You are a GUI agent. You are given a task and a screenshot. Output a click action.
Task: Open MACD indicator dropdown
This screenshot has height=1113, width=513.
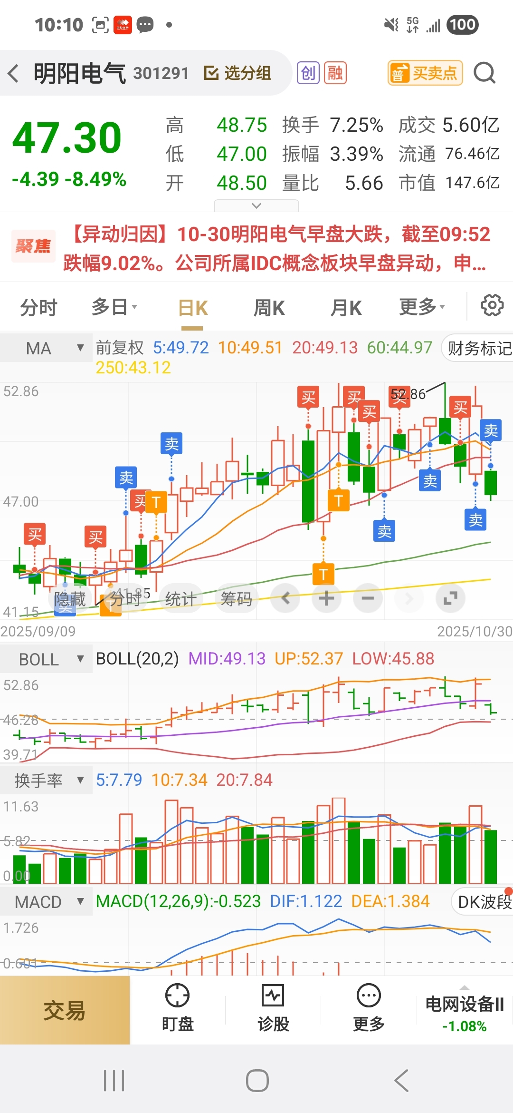(x=46, y=902)
